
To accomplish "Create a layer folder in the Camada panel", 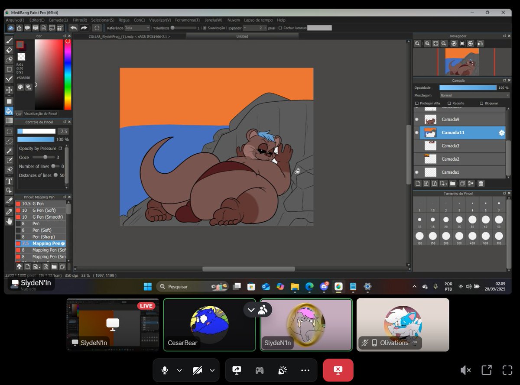I will click(x=452, y=184).
